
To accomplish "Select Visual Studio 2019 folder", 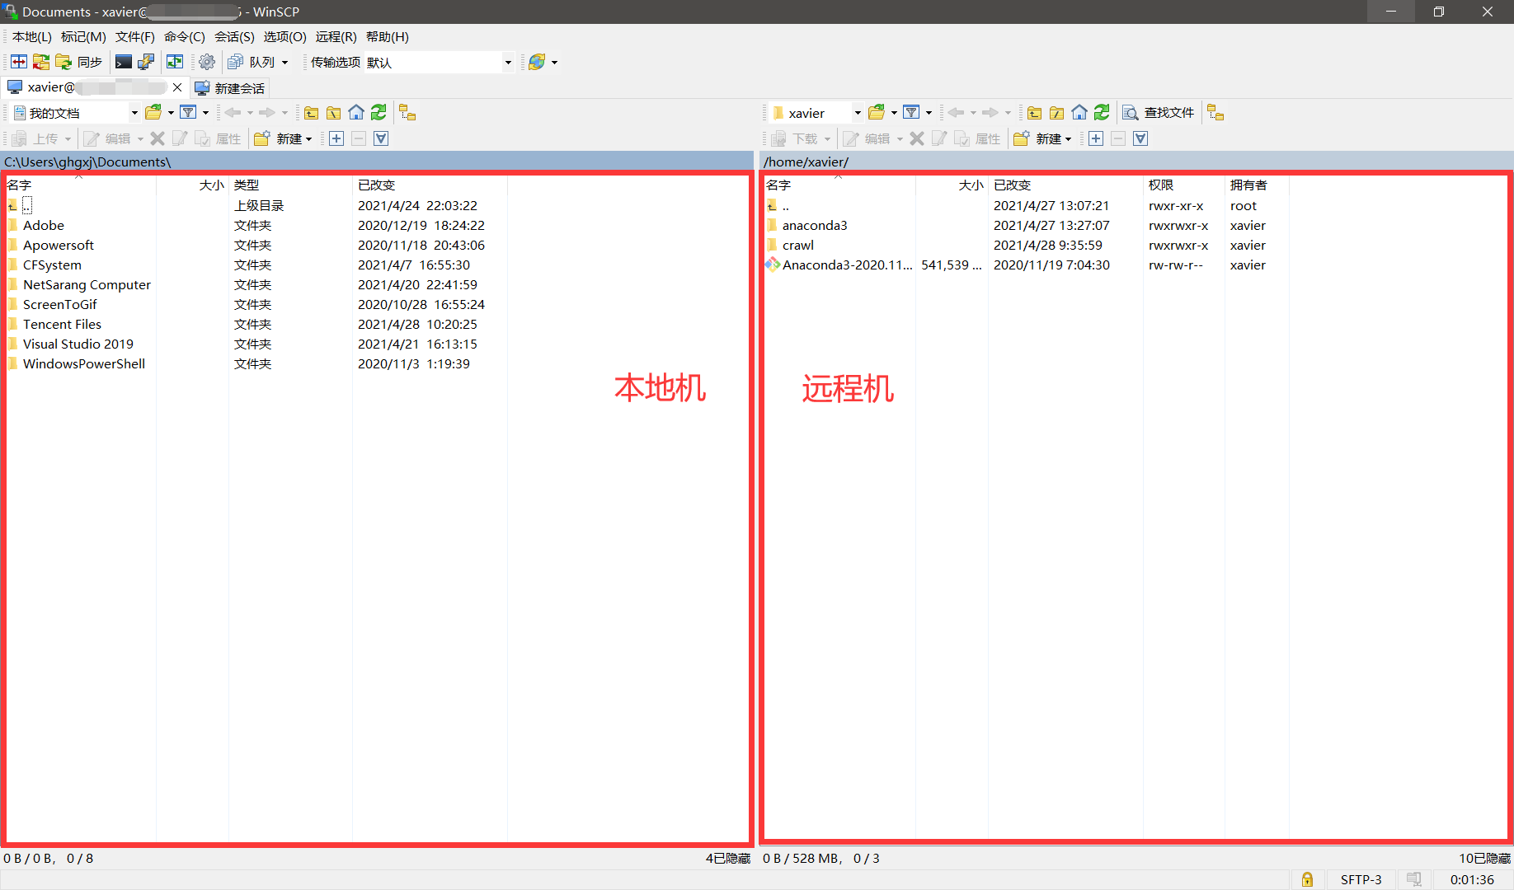I will click(x=78, y=344).
